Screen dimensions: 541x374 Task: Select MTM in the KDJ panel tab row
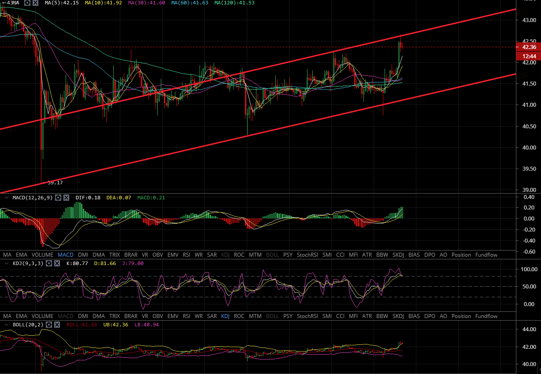tap(255, 316)
